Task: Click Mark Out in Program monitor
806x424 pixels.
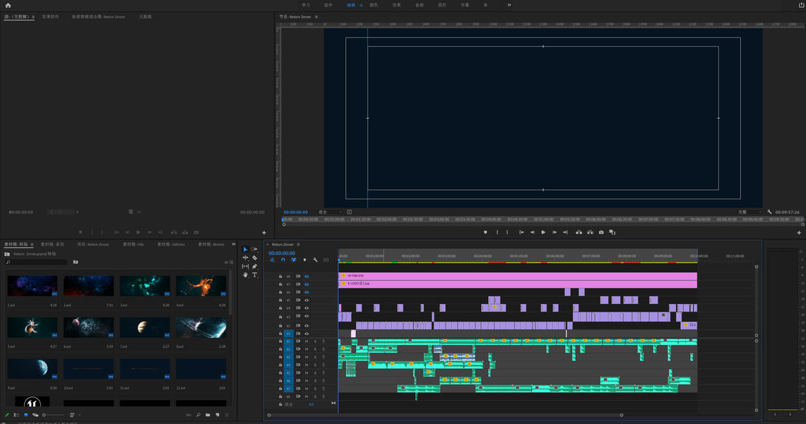Action: pos(506,232)
